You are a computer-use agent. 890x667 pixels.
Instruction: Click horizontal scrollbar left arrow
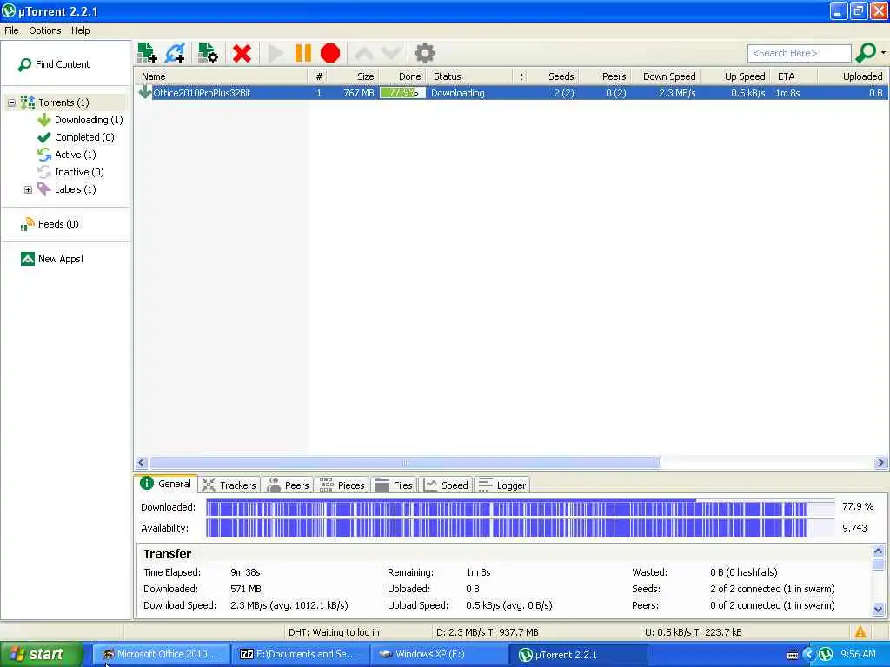click(142, 463)
